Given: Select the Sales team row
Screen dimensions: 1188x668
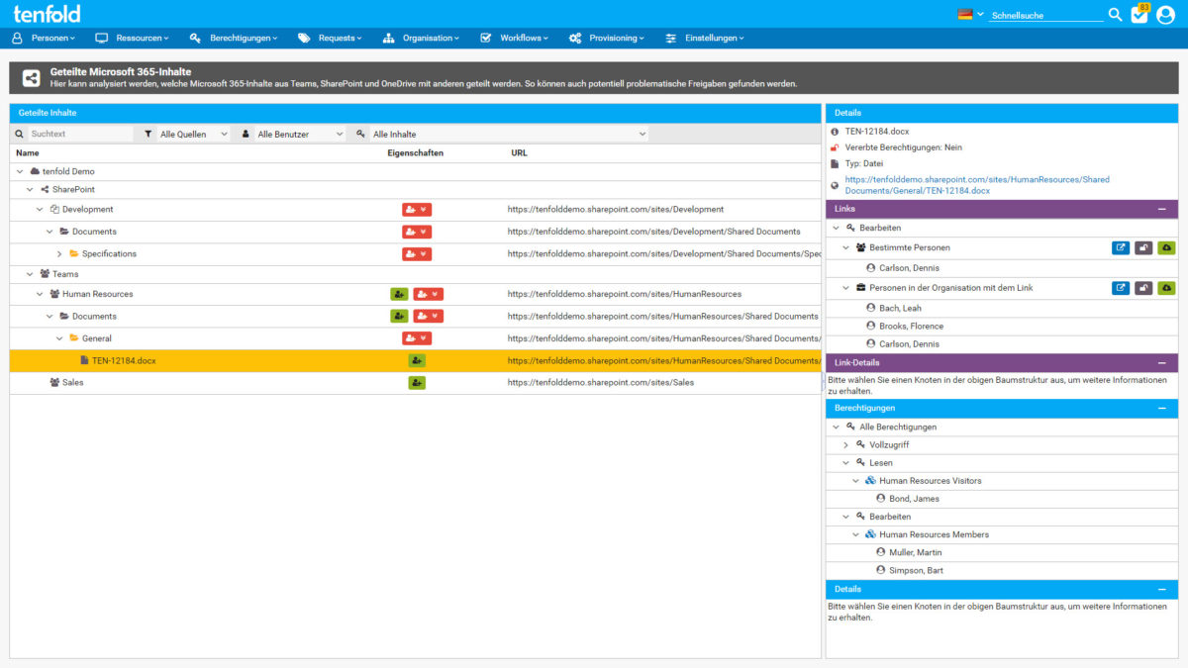Looking at the screenshot, I should pos(415,383).
